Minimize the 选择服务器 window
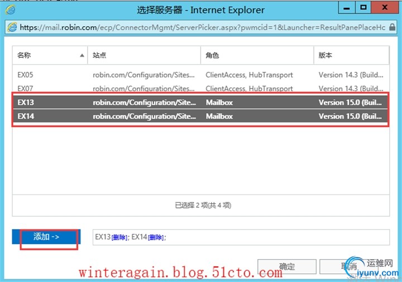The width and height of the screenshot is (402, 282). click(347, 8)
